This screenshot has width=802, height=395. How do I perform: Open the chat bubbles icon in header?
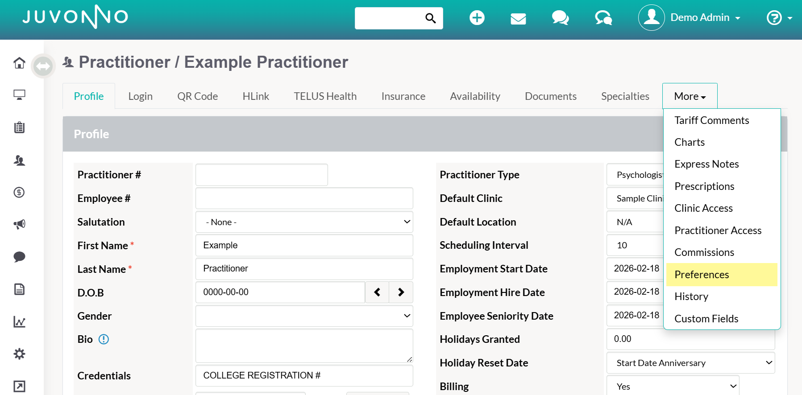[560, 18]
